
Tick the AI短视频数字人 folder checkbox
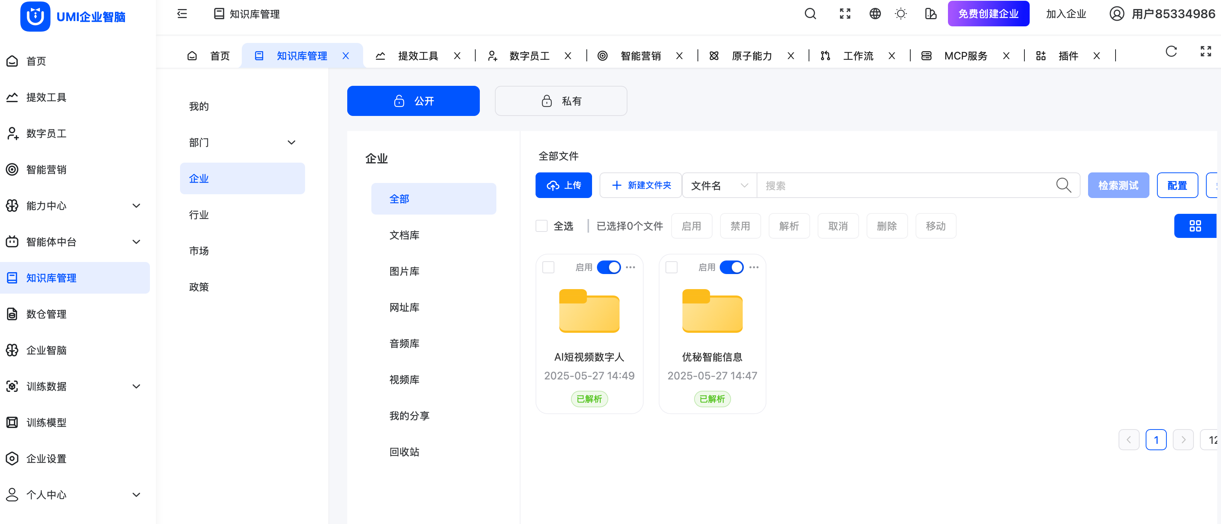click(x=548, y=267)
